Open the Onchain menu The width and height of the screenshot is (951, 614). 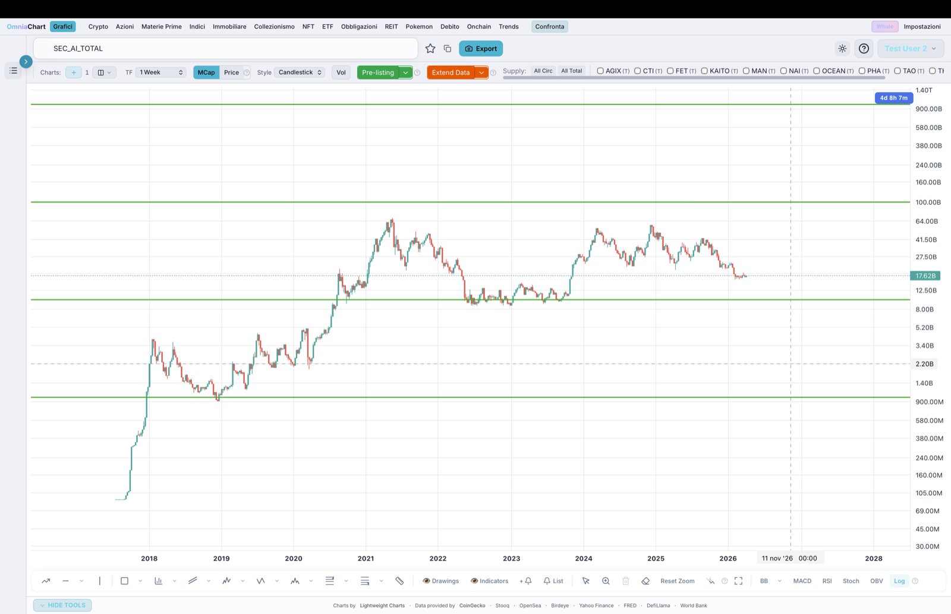(479, 27)
